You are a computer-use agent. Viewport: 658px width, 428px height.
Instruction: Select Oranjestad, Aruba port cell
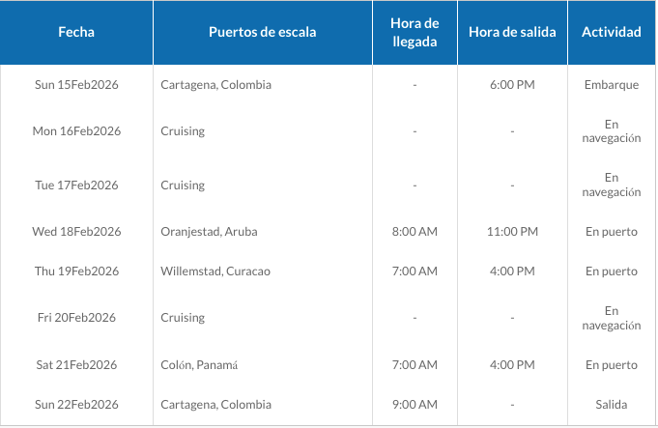(x=209, y=232)
